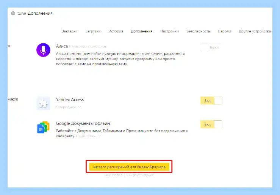Click the Google Docs offline description text
Screen dimensions: 280x195
pos(122,133)
